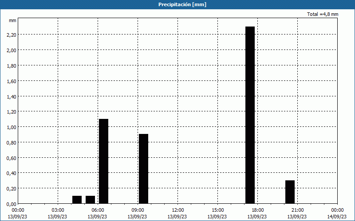
Task: Click the small bar just before 06:00
Action: (x=91, y=200)
